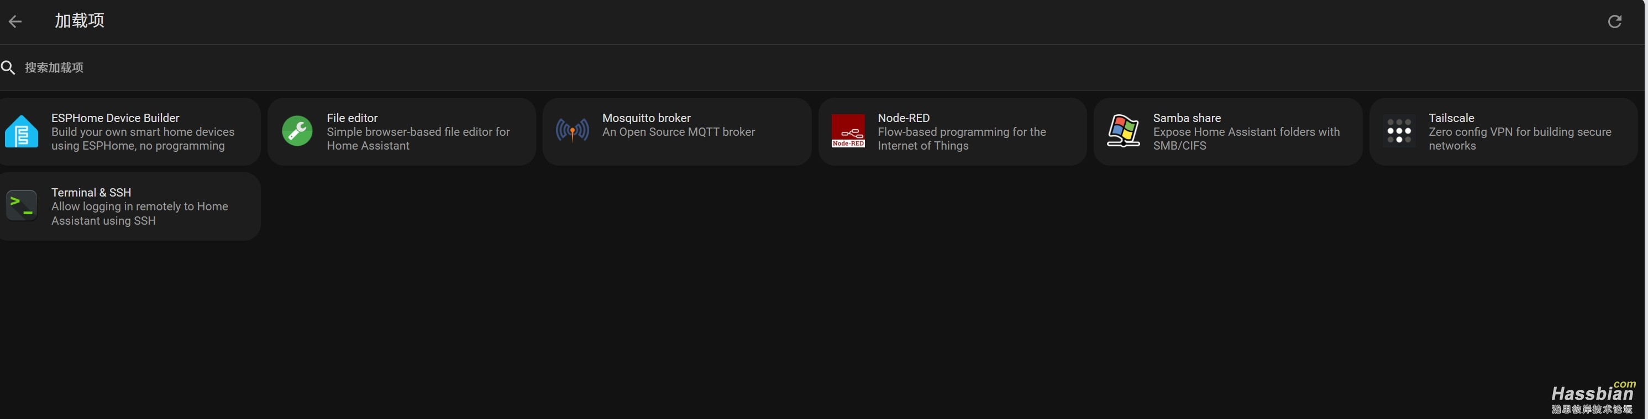Click the Tailscale dots icon

tap(1399, 131)
